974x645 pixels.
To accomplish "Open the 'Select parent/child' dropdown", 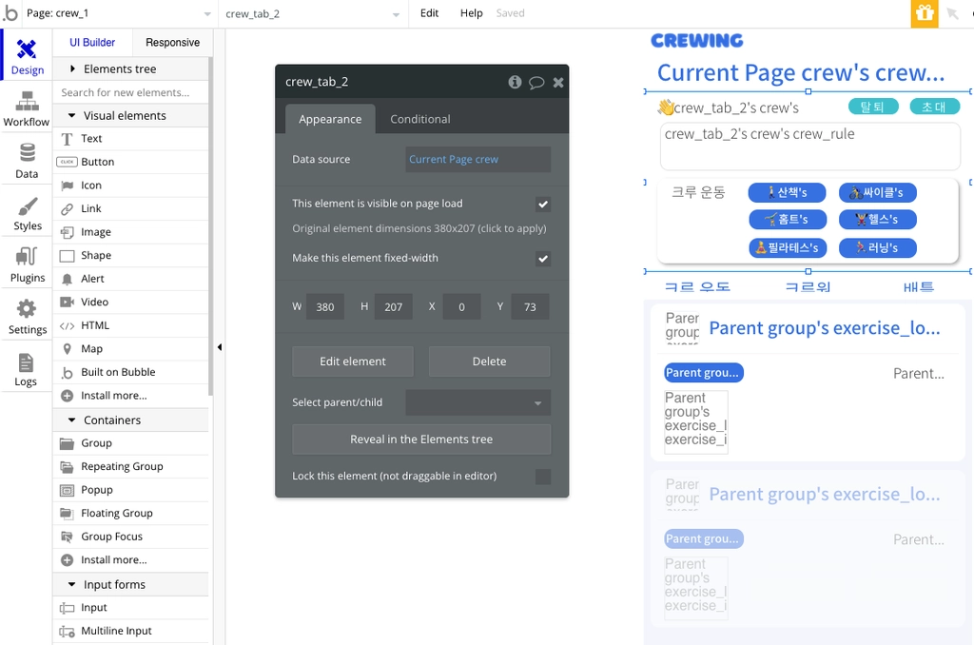I will (477, 402).
